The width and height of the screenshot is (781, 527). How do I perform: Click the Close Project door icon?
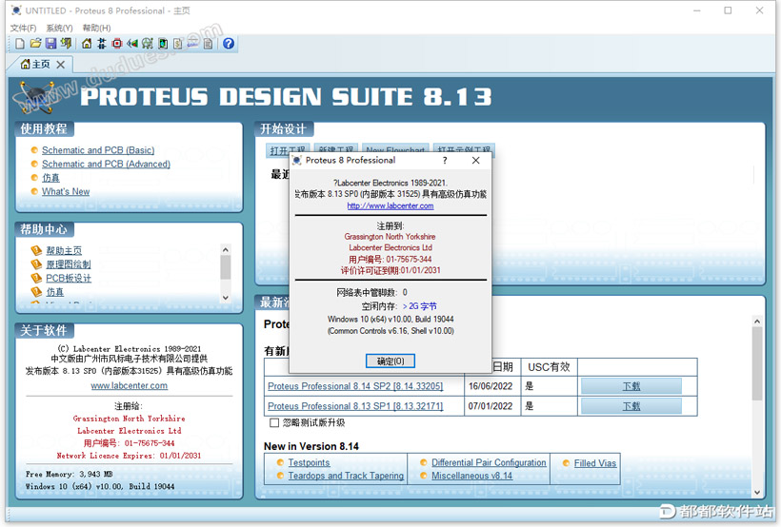click(66, 44)
